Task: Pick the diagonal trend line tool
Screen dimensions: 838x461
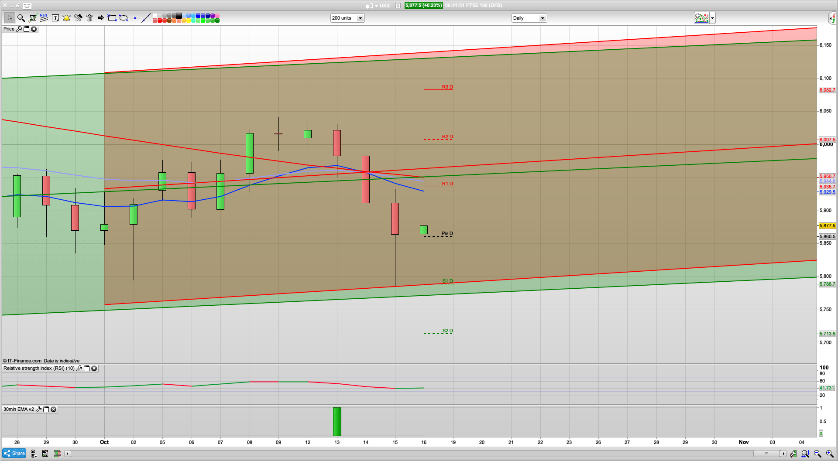Action: click(146, 18)
